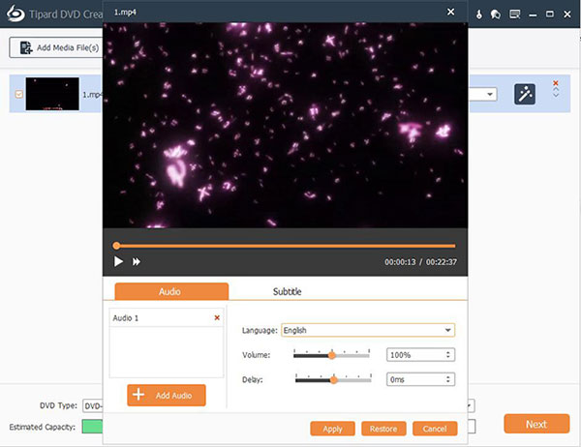
Task: Open the magic wand power tools
Action: [525, 94]
